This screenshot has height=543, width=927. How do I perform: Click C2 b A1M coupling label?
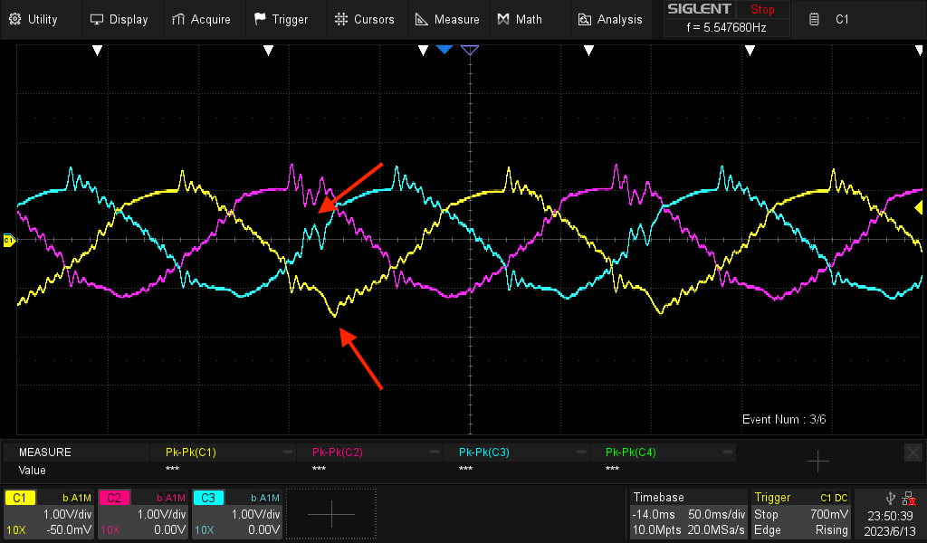click(171, 498)
